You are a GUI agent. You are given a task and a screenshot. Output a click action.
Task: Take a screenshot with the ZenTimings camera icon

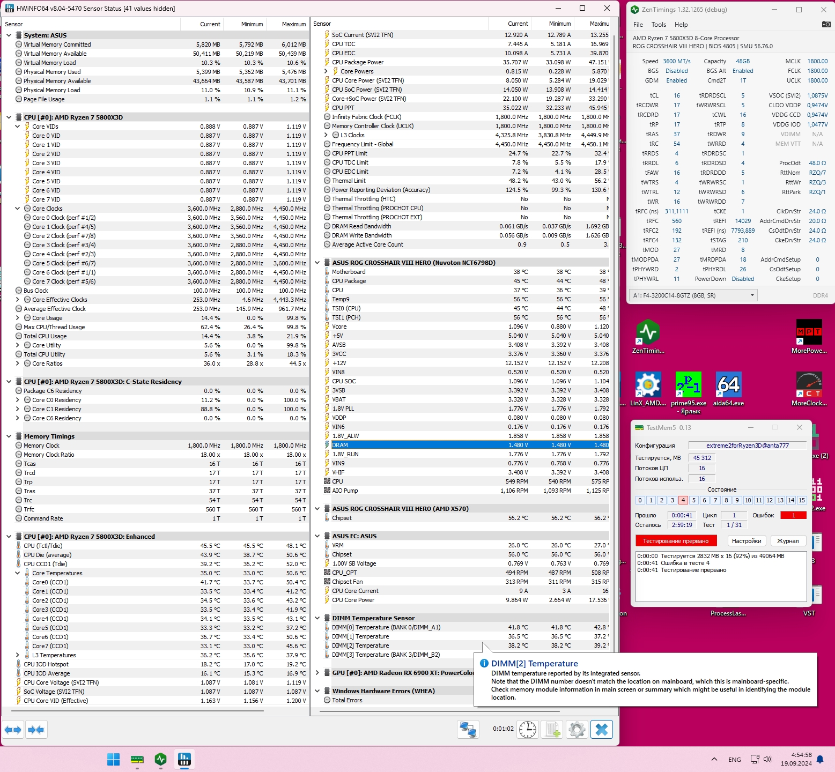coord(826,24)
